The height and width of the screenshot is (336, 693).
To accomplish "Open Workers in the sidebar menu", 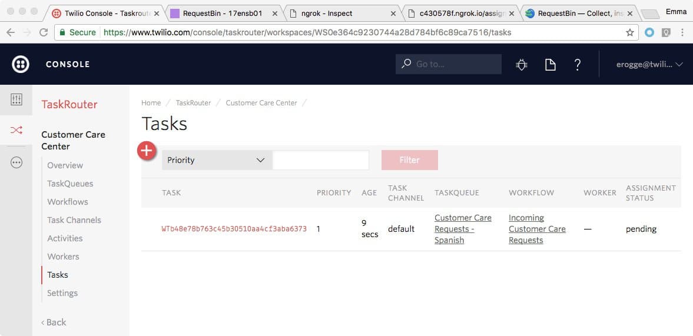I will (63, 257).
